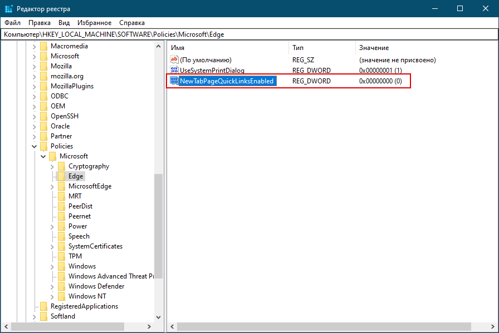Click the Macromedia folder icon

pos(43,46)
